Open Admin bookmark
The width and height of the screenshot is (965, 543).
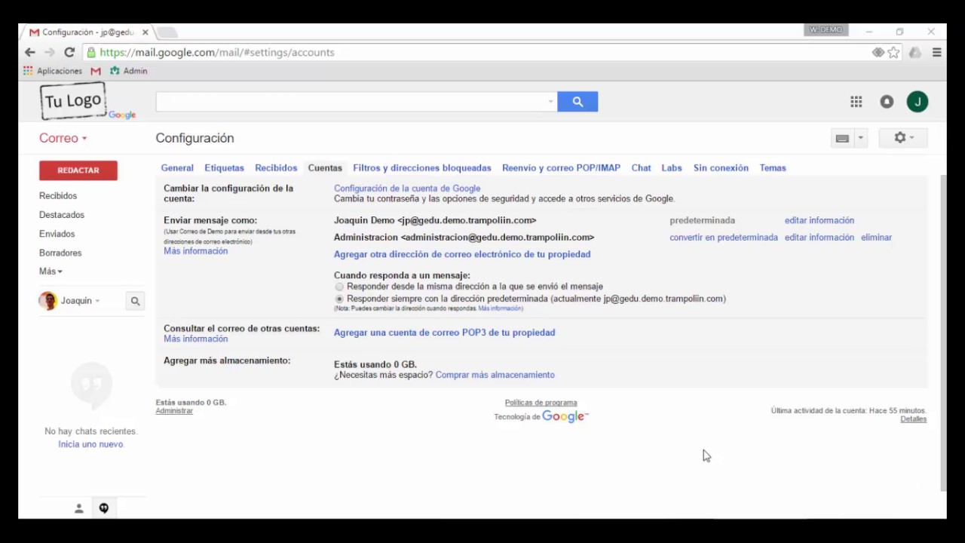(129, 71)
